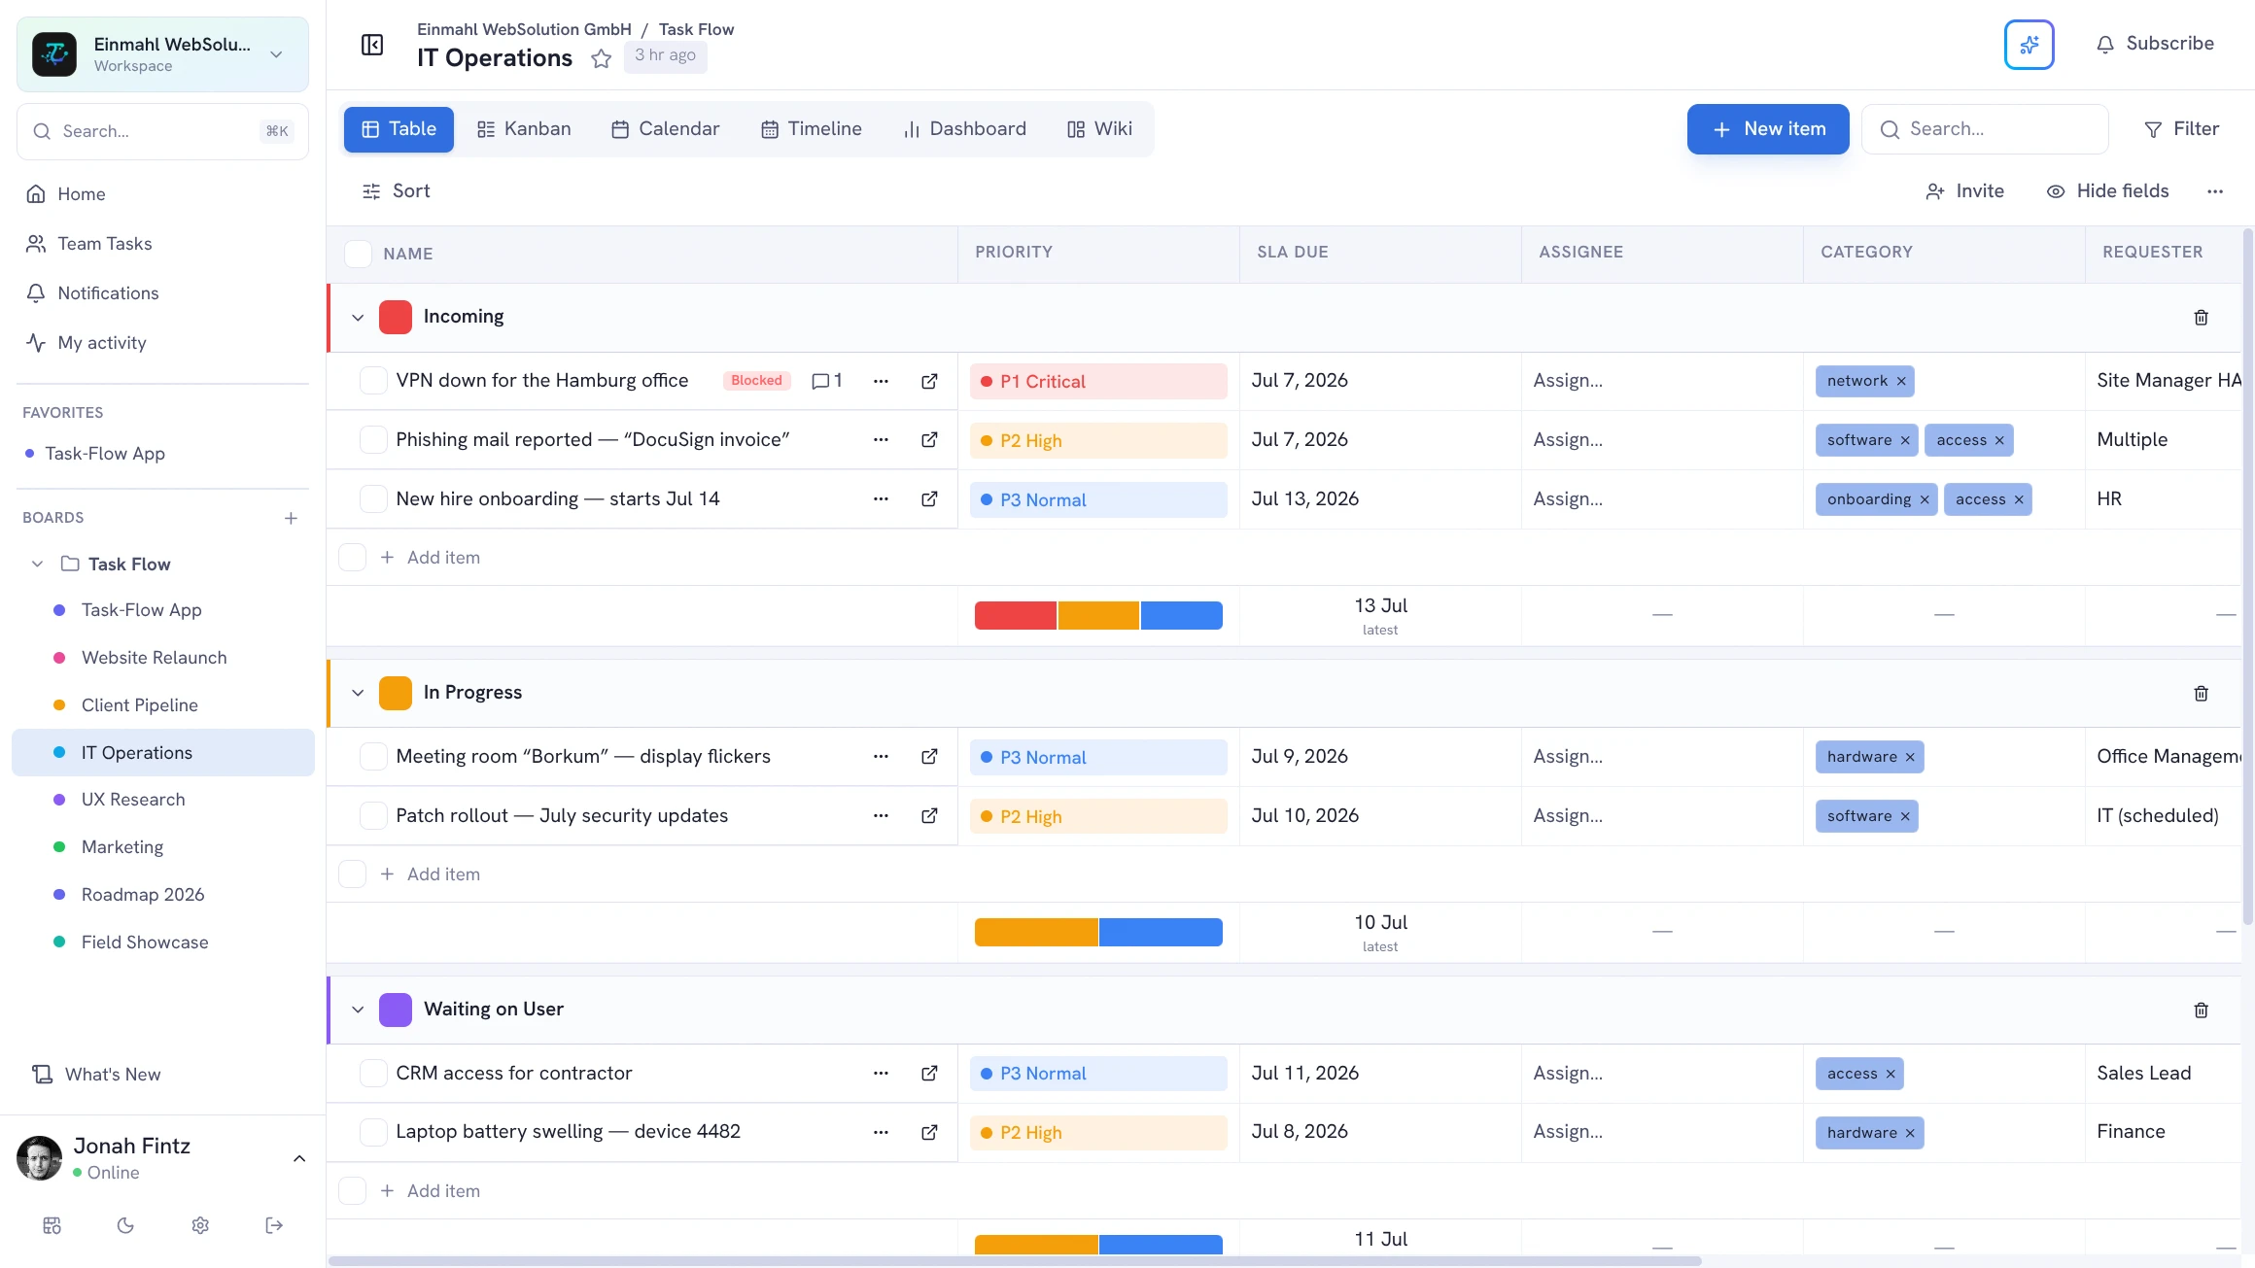Open the Timeline tab
The width and height of the screenshot is (2255, 1268).
(x=812, y=129)
